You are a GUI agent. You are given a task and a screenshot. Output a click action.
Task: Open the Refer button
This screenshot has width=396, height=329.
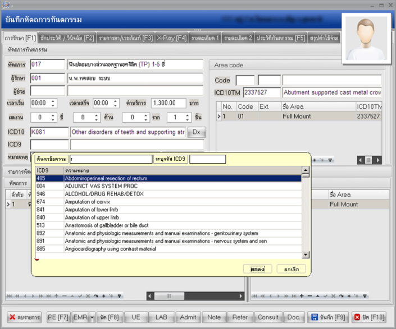tap(240, 317)
